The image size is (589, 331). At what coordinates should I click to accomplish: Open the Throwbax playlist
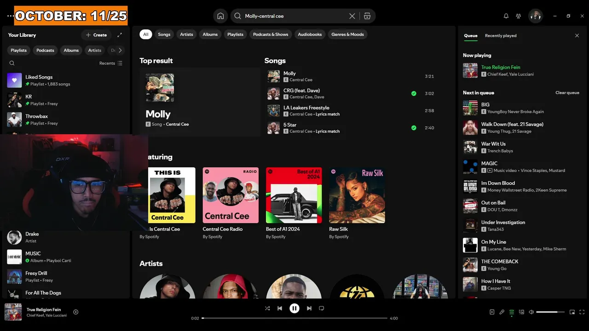(66, 120)
